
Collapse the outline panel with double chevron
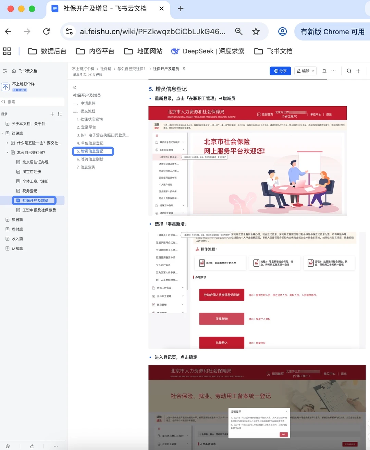click(x=75, y=87)
